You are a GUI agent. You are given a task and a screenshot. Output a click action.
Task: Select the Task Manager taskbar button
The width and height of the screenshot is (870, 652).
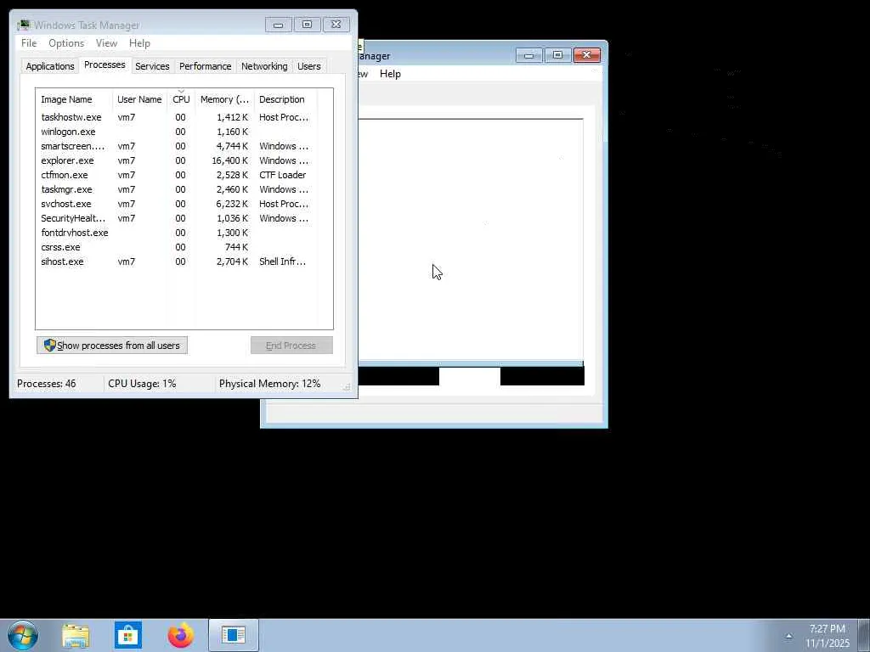pos(234,635)
